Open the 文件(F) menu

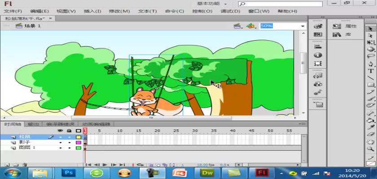pyautogui.click(x=13, y=11)
